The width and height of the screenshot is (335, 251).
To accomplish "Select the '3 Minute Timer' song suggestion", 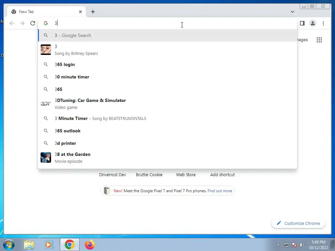I will pos(167,118).
